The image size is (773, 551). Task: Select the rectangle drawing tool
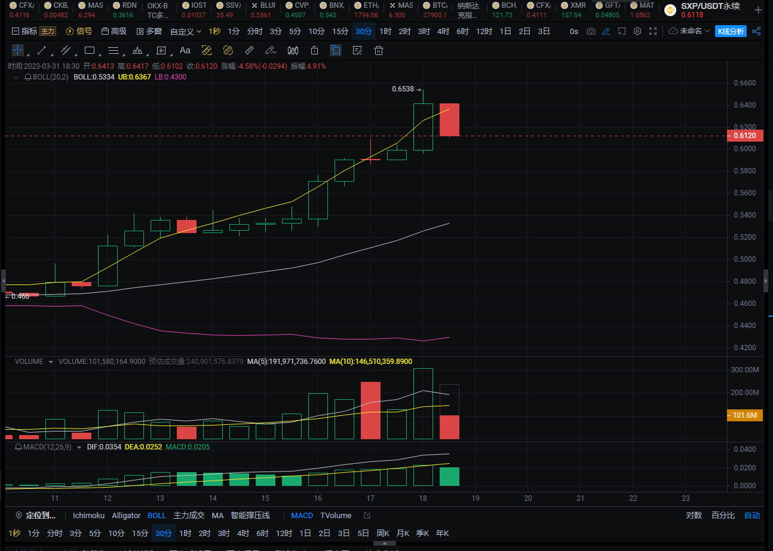point(90,50)
